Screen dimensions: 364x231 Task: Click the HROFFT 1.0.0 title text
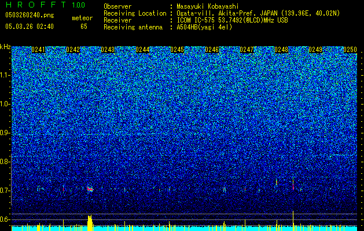(x=45, y=5)
